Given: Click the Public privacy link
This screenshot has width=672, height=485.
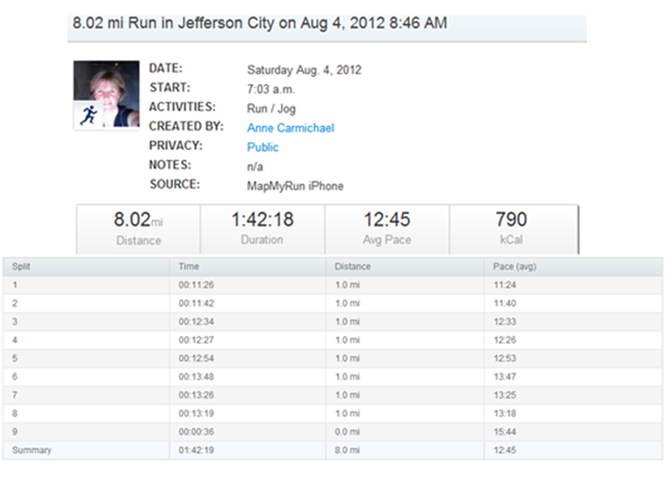Looking at the screenshot, I should [263, 147].
